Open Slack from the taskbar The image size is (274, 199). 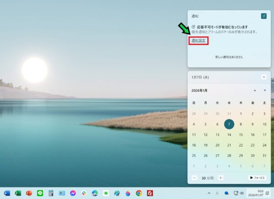pos(84,193)
